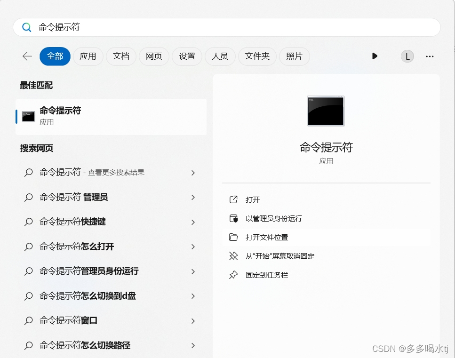Switch to the 网页 filter tab

[154, 56]
